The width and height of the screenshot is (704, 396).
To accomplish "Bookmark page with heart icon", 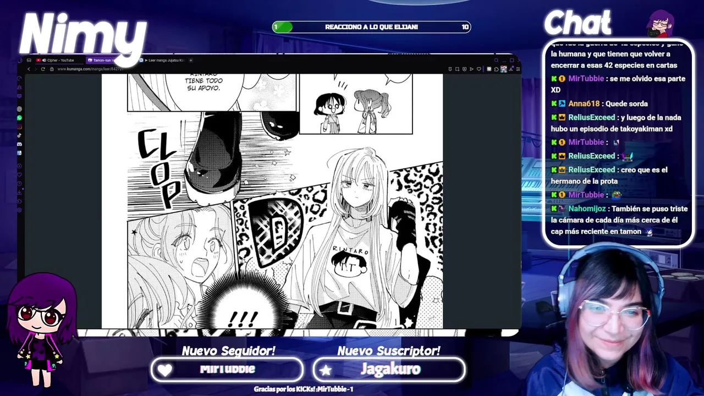I will click(479, 69).
